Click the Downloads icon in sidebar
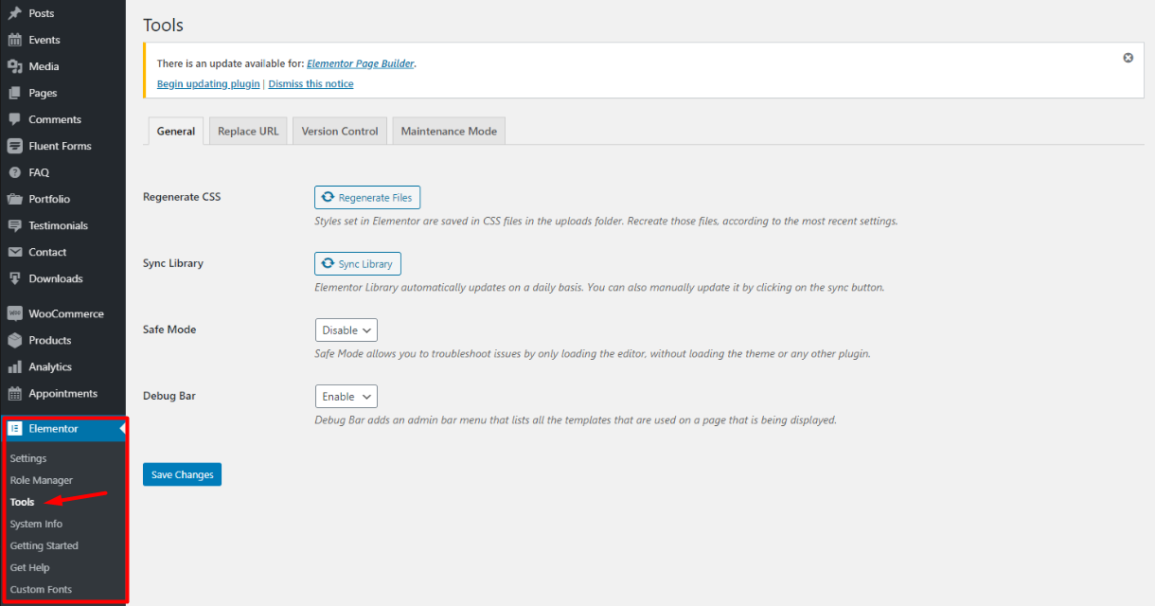 click(14, 278)
